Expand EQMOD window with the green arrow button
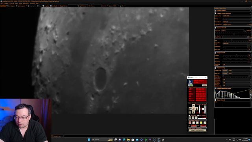252x142 pixels. tap(190, 85)
